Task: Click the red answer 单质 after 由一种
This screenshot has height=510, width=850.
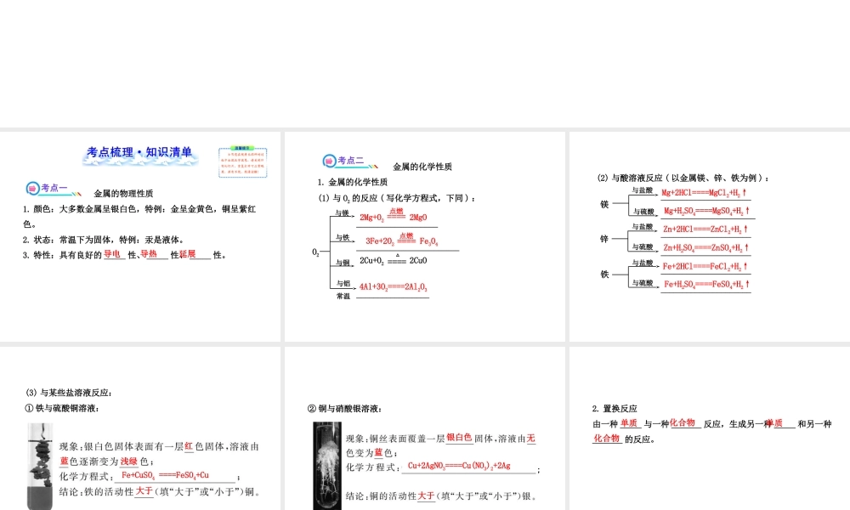Action: (x=629, y=423)
